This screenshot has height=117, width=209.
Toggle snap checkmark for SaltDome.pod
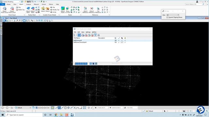[122, 40]
